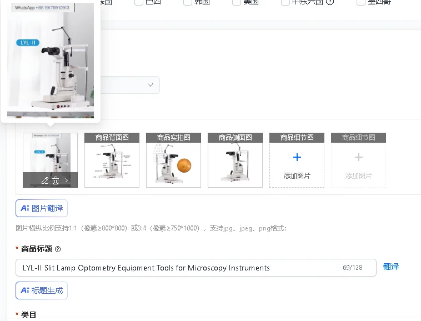Click the enlarged LYL-II slit lamp preview image
Image resolution: width=421 pixels, height=321 pixels.
coord(51,61)
